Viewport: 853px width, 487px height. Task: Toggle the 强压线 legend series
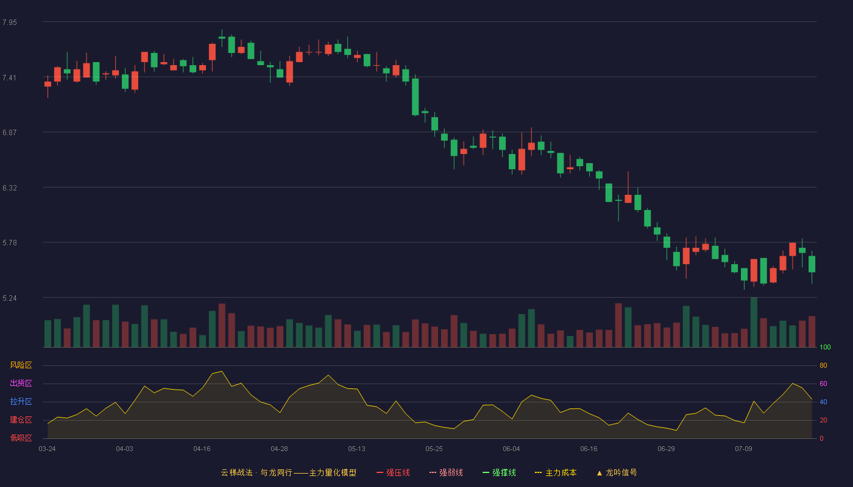coord(393,472)
